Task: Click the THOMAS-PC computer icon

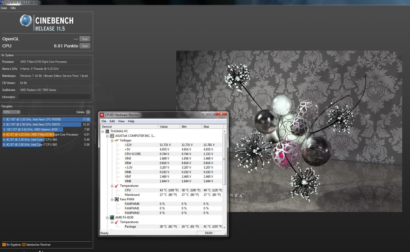Action: [x=107, y=131]
